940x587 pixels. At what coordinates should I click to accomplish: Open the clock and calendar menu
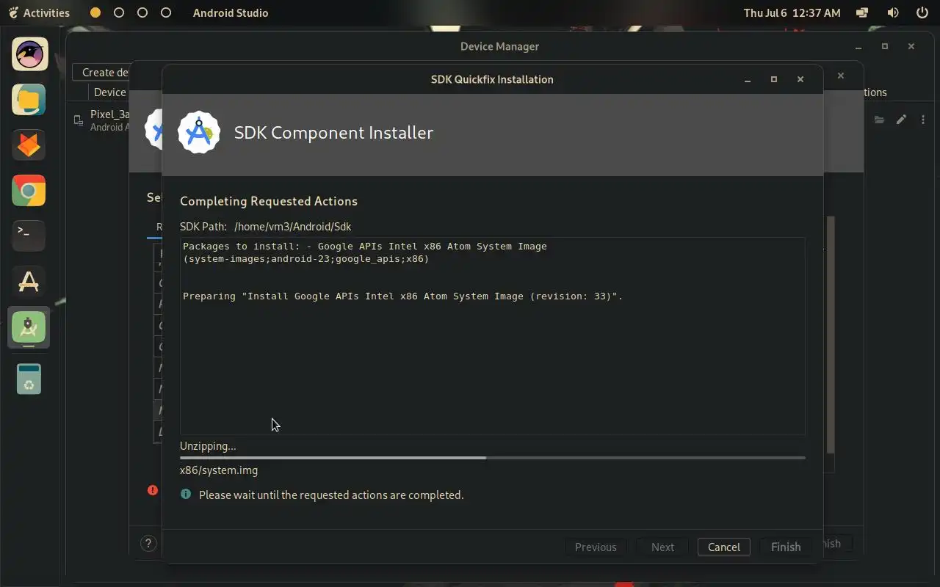point(792,12)
